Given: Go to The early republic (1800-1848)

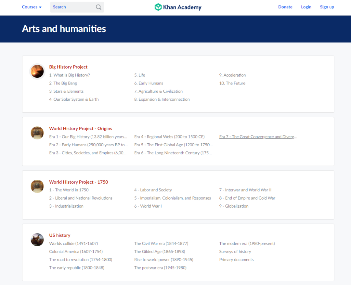Looking at the screenshot, I should coord(77,268).
